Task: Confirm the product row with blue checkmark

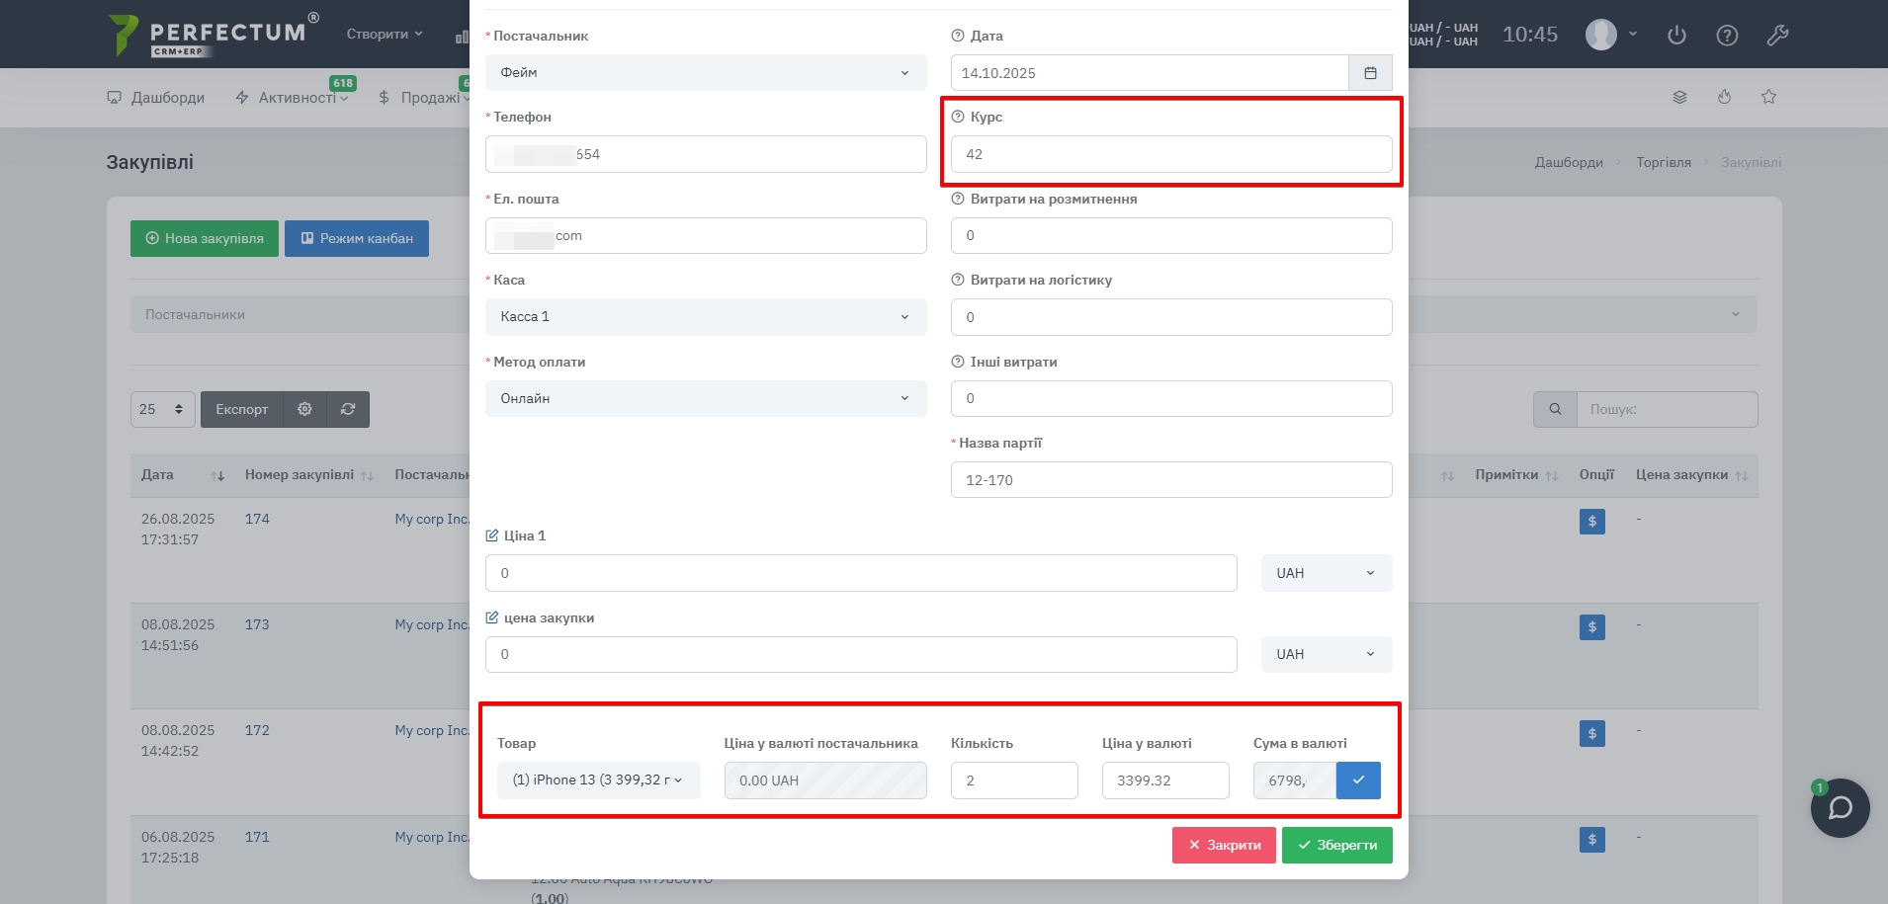Action: coord(1358,781)
